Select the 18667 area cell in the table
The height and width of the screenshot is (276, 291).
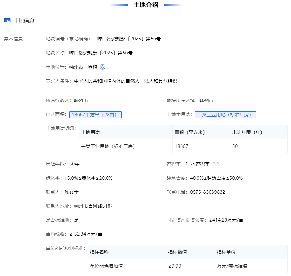[182, 146]
